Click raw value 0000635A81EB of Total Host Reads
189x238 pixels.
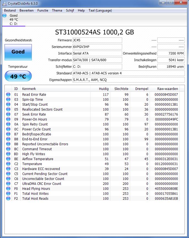click(x=166, y=199)
